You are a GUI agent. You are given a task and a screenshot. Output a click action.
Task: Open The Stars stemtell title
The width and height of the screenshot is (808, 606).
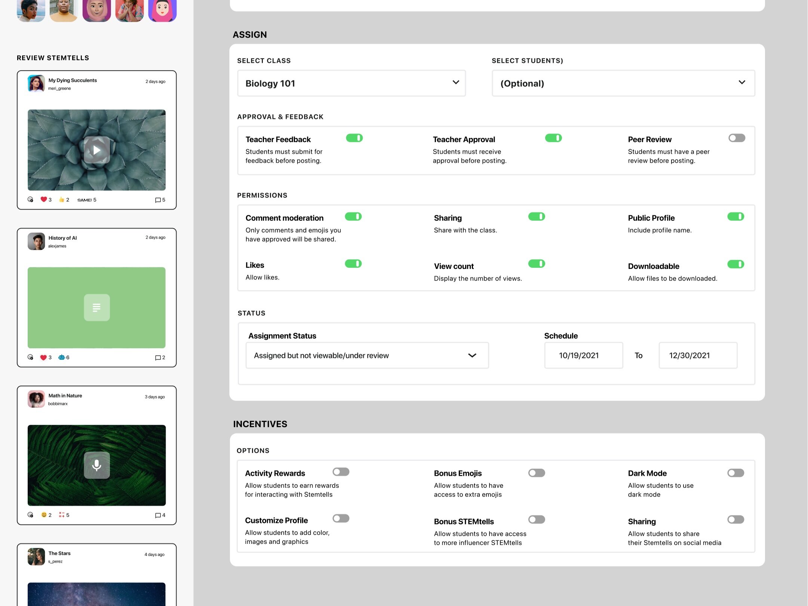pyautogui.click(x=59, y=553)
